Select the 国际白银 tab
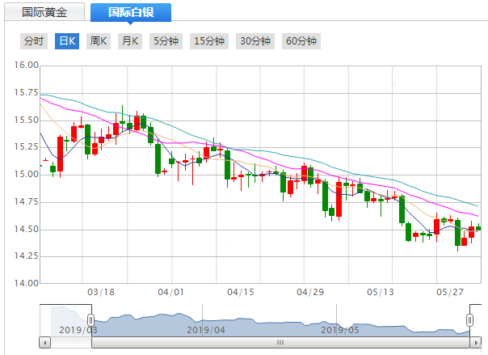Image resolution: width=488 pixels, height=355 pixels. 130,12
